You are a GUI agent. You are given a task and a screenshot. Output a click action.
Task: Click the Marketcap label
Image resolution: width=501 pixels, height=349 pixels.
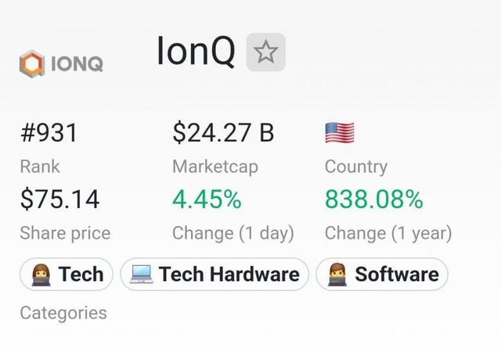214,167
